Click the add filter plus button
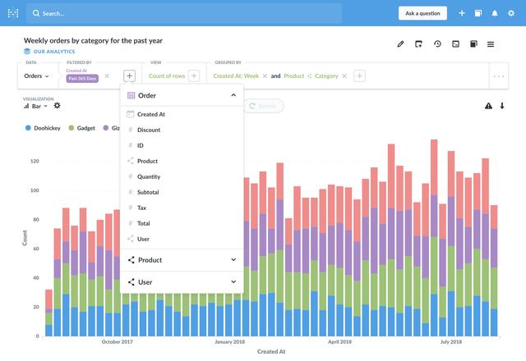The width and height of the screenshot is (526, 361). coord(129,76)
